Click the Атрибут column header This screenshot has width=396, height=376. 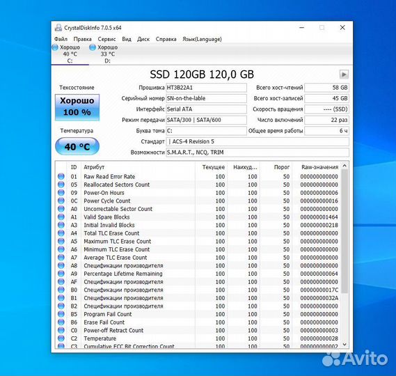click(138, 167)
